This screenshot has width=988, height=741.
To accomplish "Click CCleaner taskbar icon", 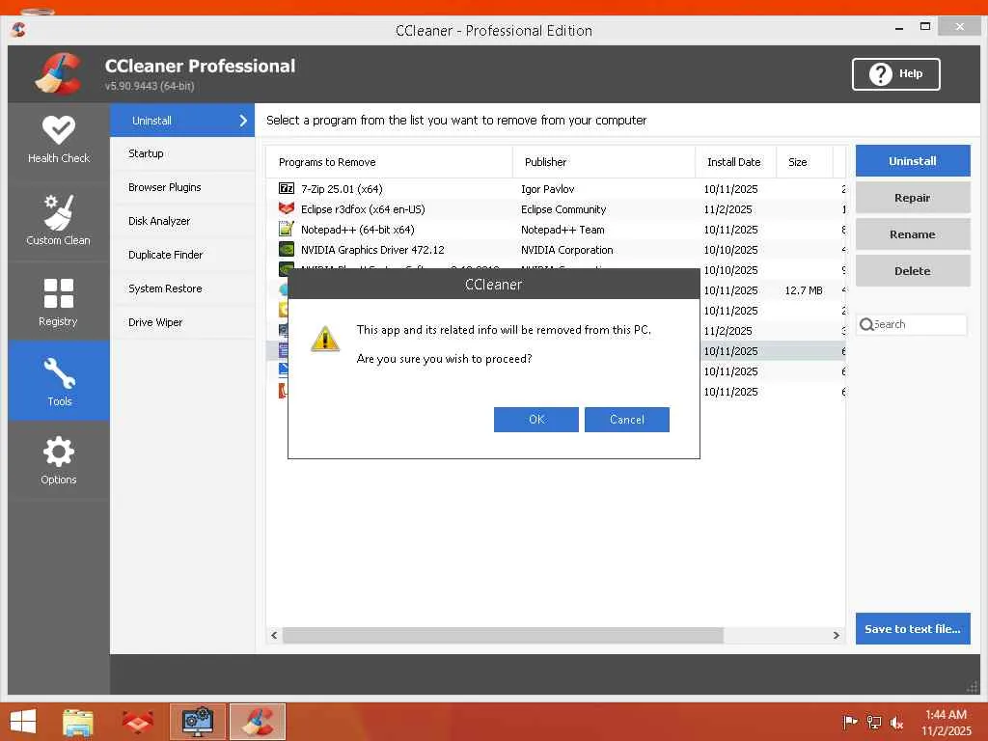I will coord(258,722).
